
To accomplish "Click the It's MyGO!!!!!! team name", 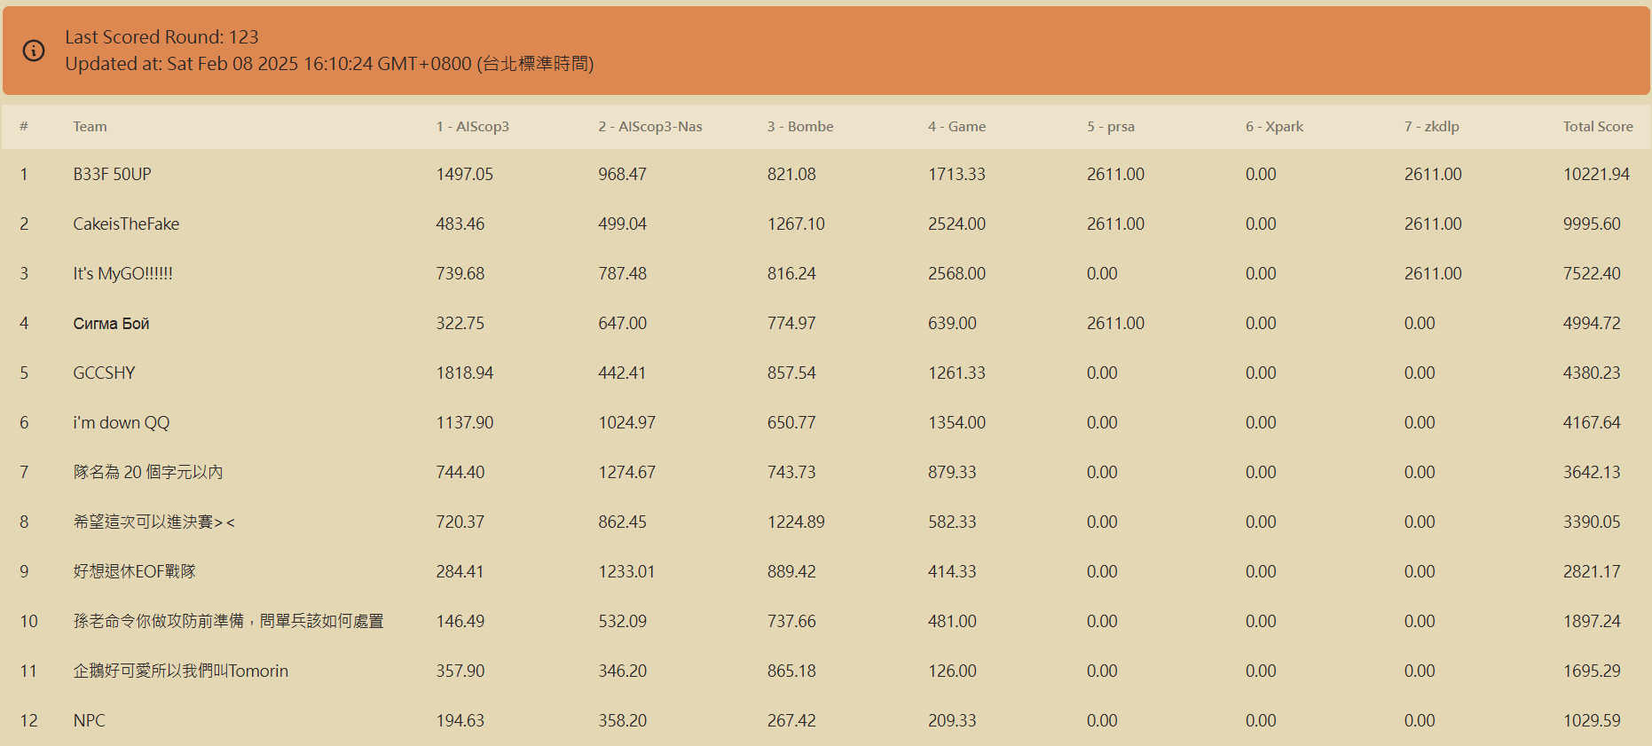I will [122, 274].
